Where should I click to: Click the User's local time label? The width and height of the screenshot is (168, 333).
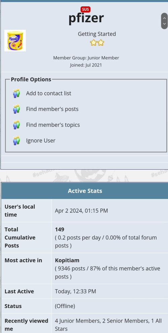tap(20, 211)
